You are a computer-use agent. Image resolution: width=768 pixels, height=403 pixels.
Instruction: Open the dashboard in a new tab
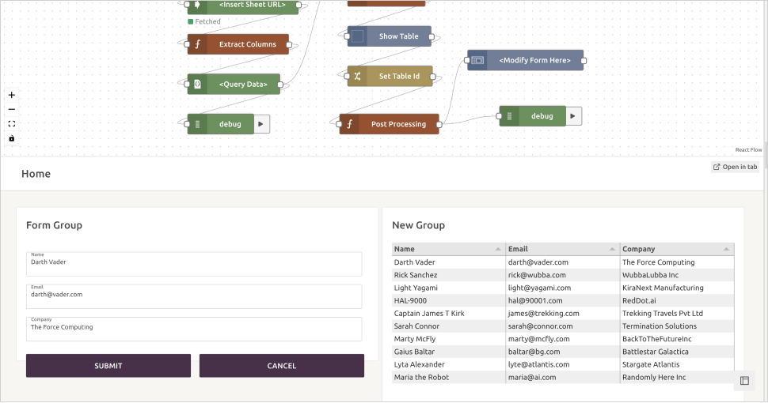click(735, 167)
